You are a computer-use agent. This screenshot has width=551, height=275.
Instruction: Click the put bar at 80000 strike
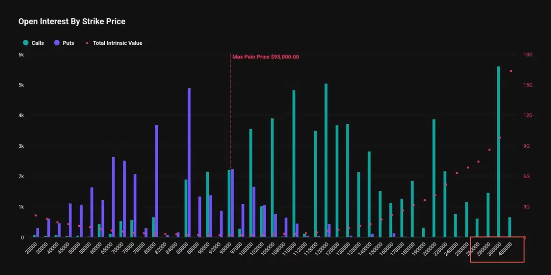157,181
